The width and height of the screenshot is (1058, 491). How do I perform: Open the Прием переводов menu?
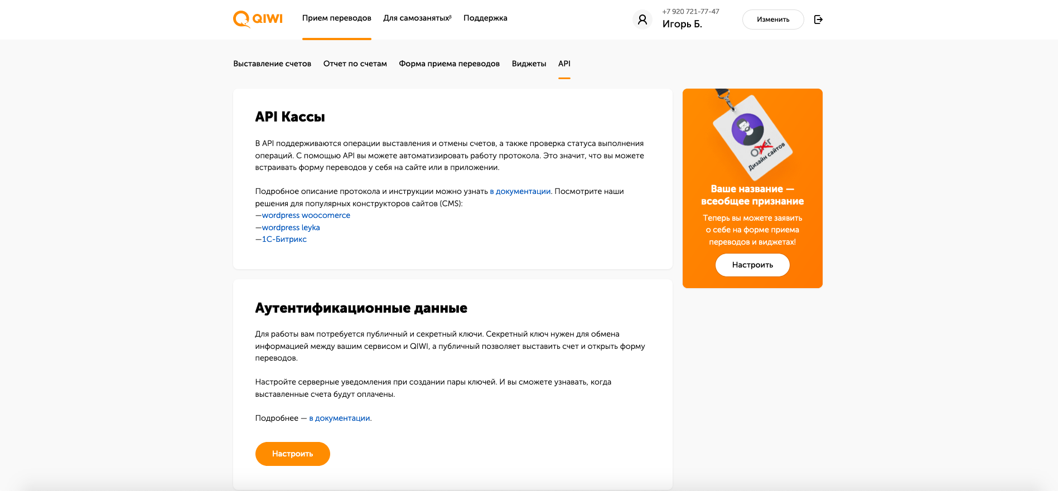coord(337,18)
